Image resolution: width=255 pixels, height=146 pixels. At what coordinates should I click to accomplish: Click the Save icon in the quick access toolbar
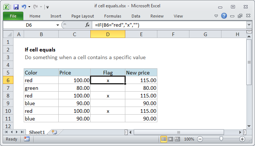(x=16, y=7)
